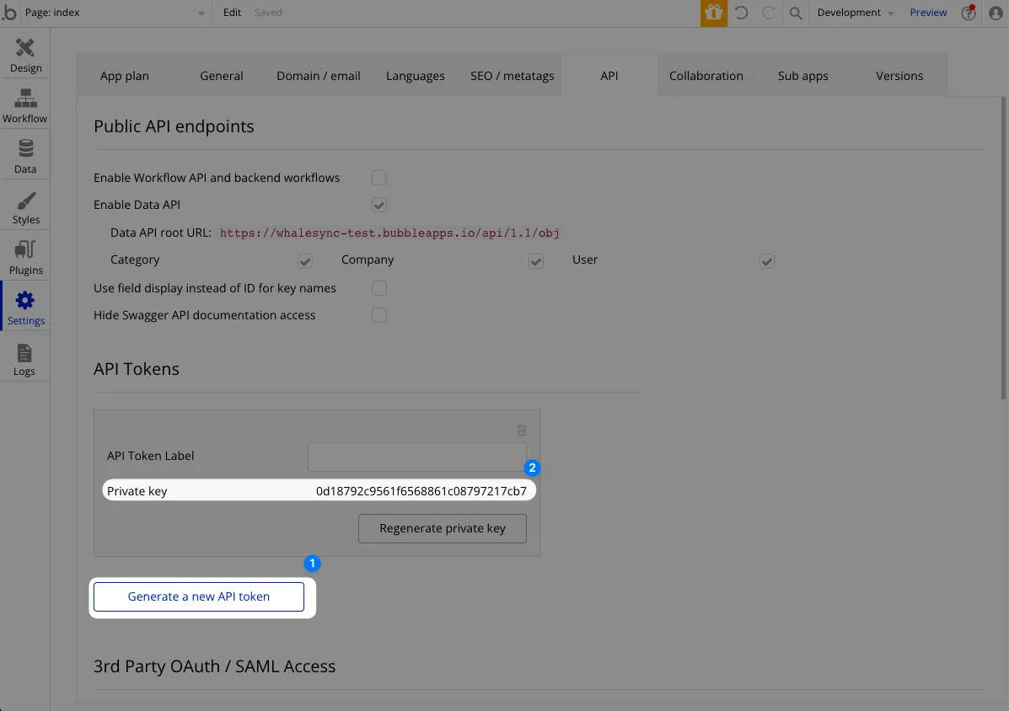Switch to the Languages tab

coord(415,76)
